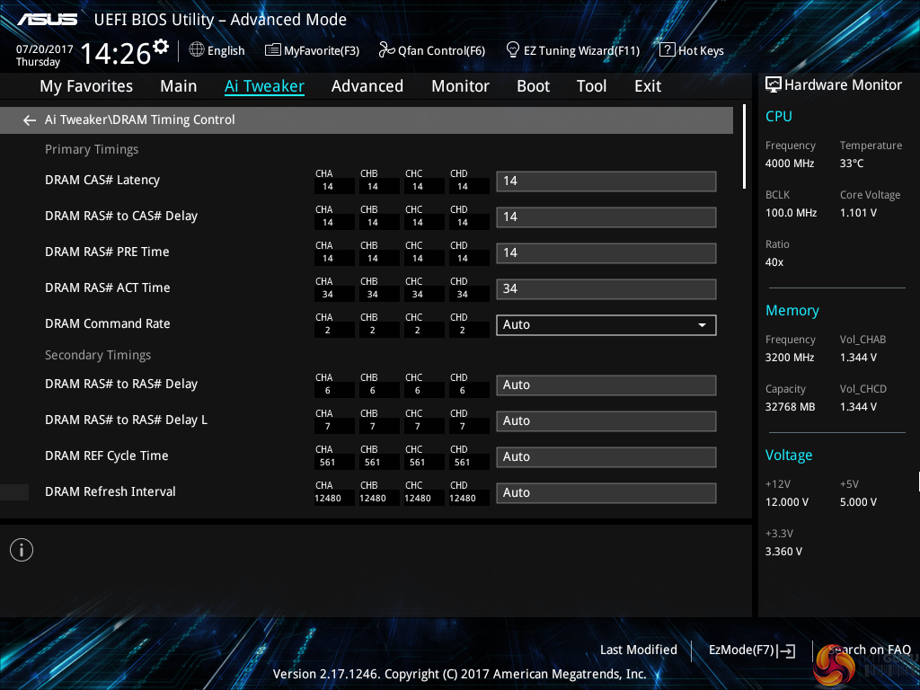Open the Hot Keys help icon
The width and height of the screenshot is (920, 690).
[x=667, y=50]
